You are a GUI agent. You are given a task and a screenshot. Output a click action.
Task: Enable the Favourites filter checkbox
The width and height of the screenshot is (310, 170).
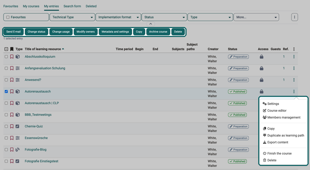[x=8, y=17]
